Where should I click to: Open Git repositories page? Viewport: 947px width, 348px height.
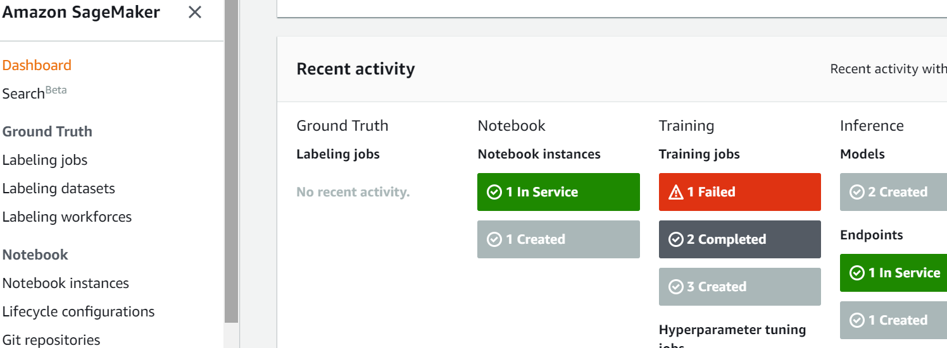click(51, 340)
